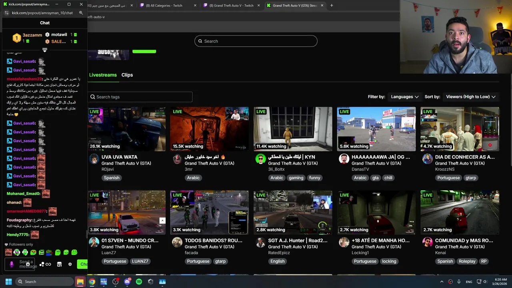Click the English tag under RatedEpicz stream
The height and width of the screenshot is (288, 512).
(x=278, y=261)
